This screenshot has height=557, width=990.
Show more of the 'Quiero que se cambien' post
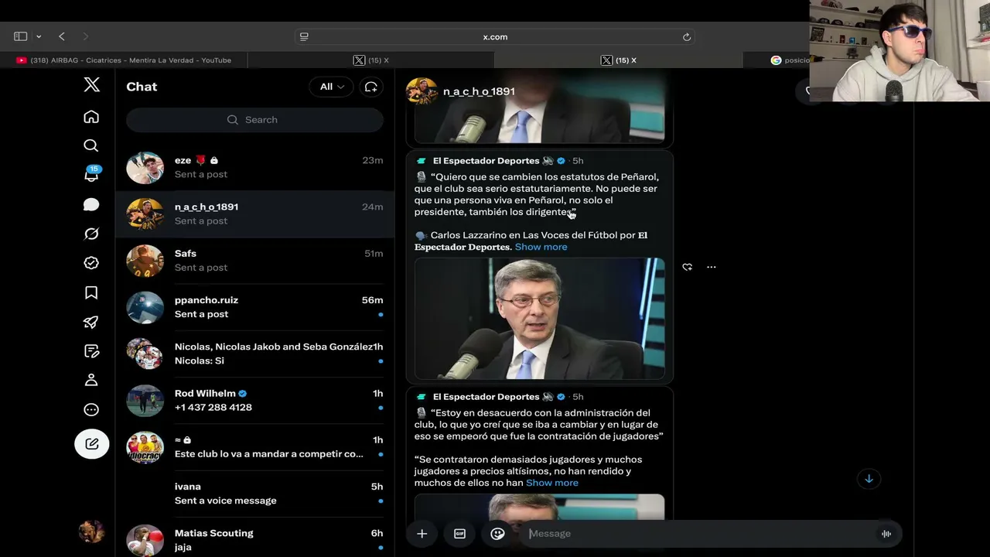pos(541,247)
